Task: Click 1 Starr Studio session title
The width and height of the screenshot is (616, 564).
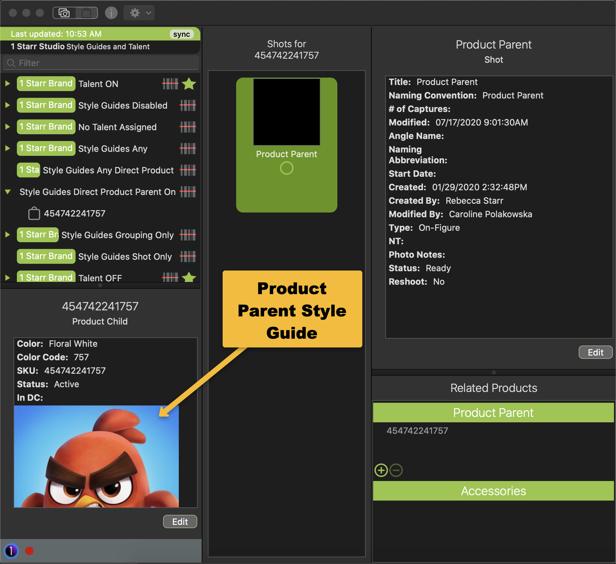Action: [x=80, y=47]
